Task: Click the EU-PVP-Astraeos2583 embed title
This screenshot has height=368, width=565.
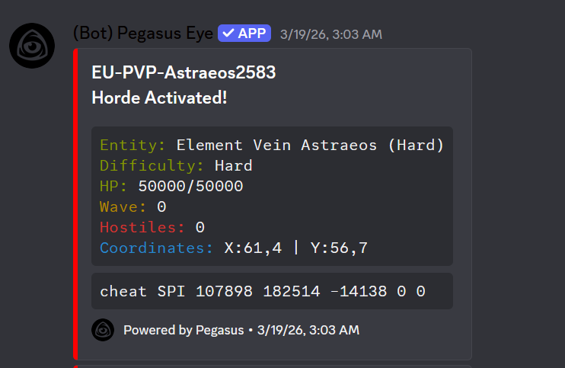Action: click(184, 73)
